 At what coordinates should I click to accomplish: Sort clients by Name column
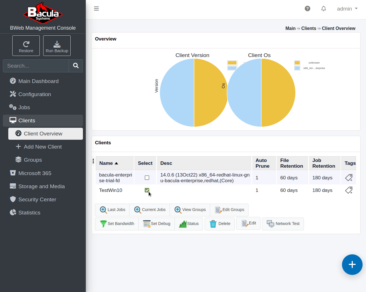point(115,163)
